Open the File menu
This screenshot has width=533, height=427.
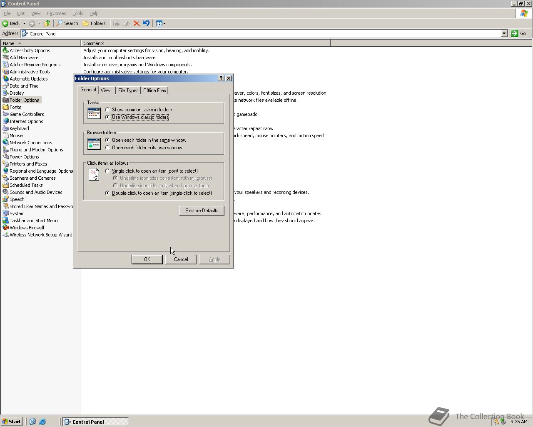coord(7,13)
